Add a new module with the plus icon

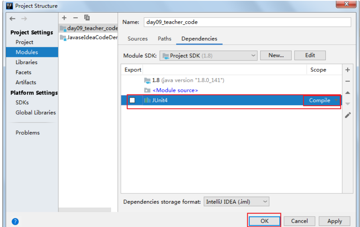[x=64, y=18]
